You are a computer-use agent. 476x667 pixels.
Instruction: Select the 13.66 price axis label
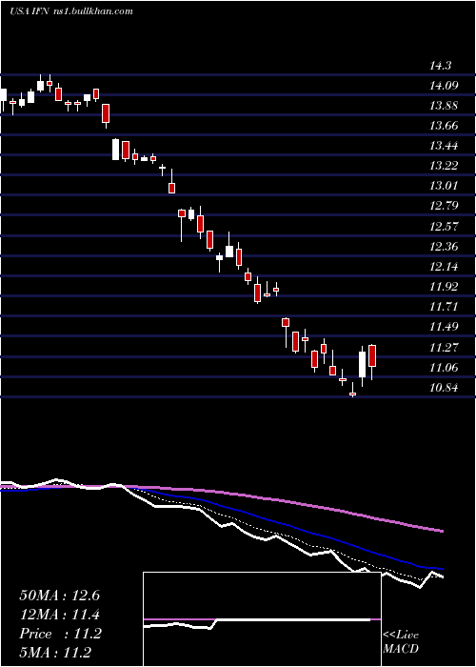(444, 126)
